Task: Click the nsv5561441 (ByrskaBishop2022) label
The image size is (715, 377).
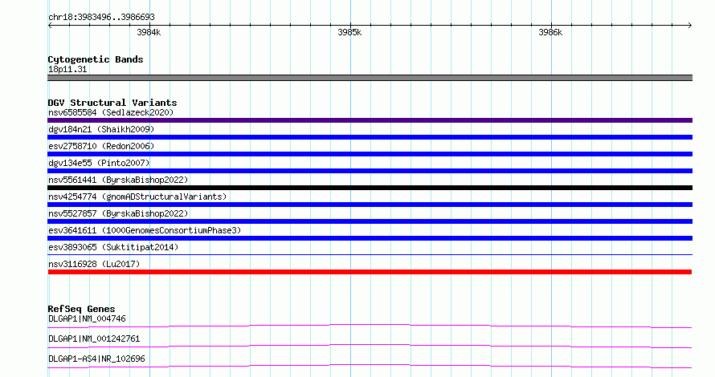Action: pyautogui.click(x=118, y=180)
